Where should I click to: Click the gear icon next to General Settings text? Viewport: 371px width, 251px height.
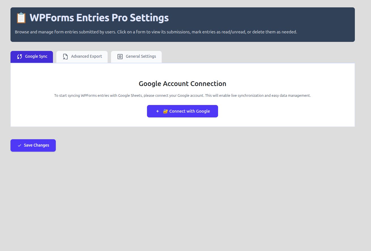(x=120, y=57)
